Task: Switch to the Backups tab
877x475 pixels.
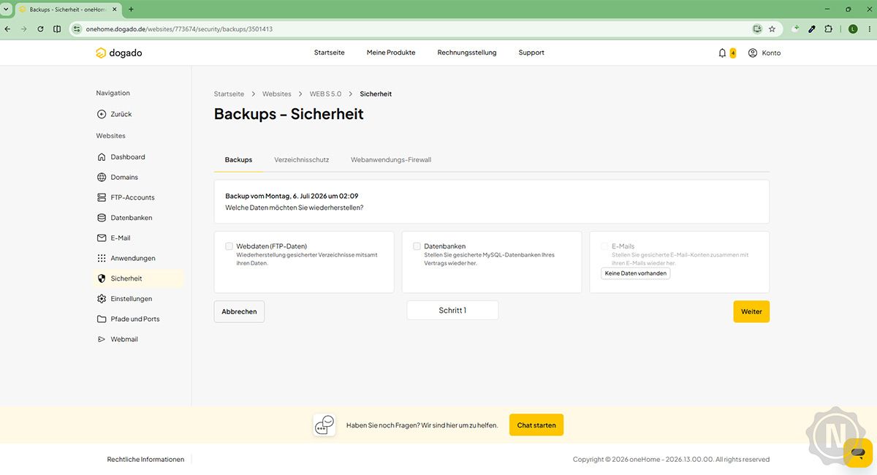Action: [238, 159]
